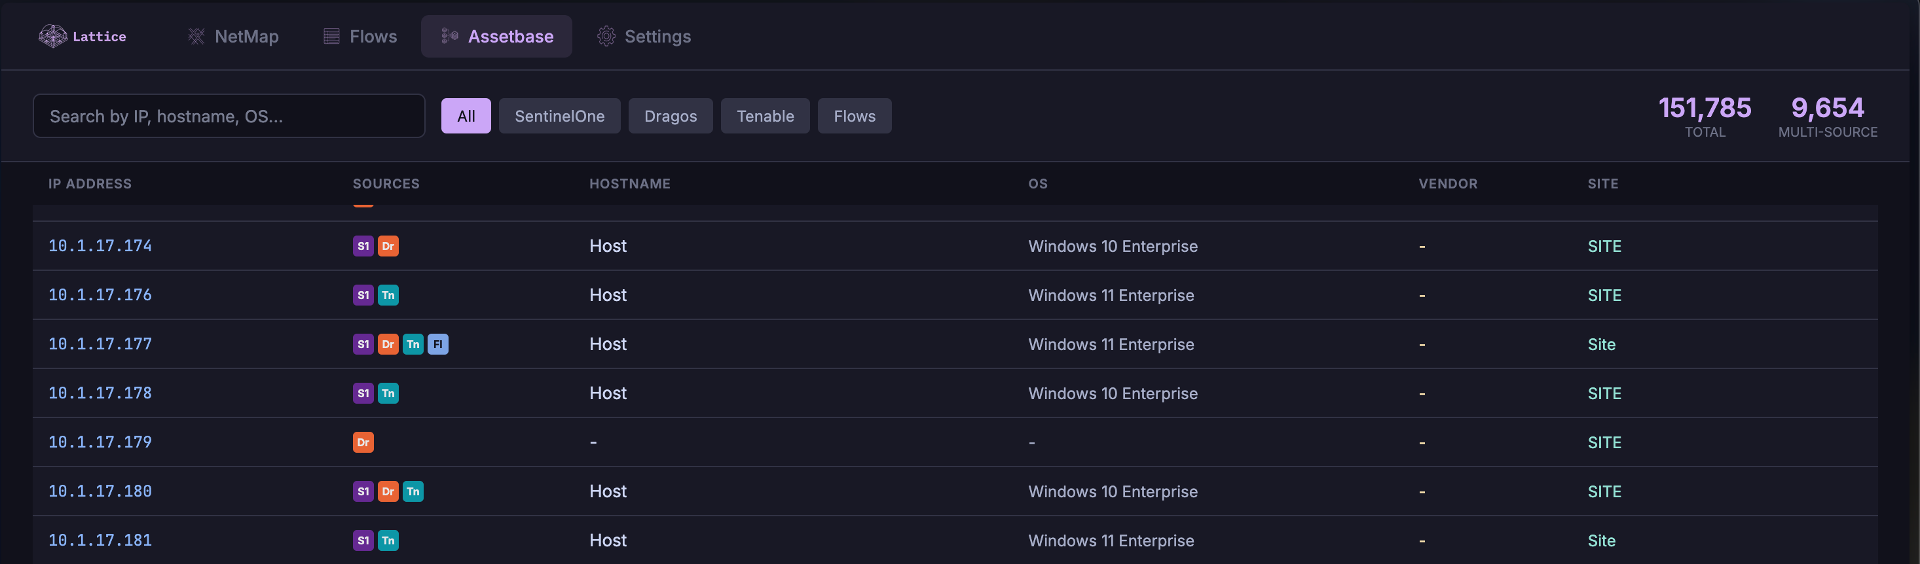The height and width of the screenshot is (564, 1920).
Task: Sort by the IP ADDRESS column header
Action: [90, 184]
